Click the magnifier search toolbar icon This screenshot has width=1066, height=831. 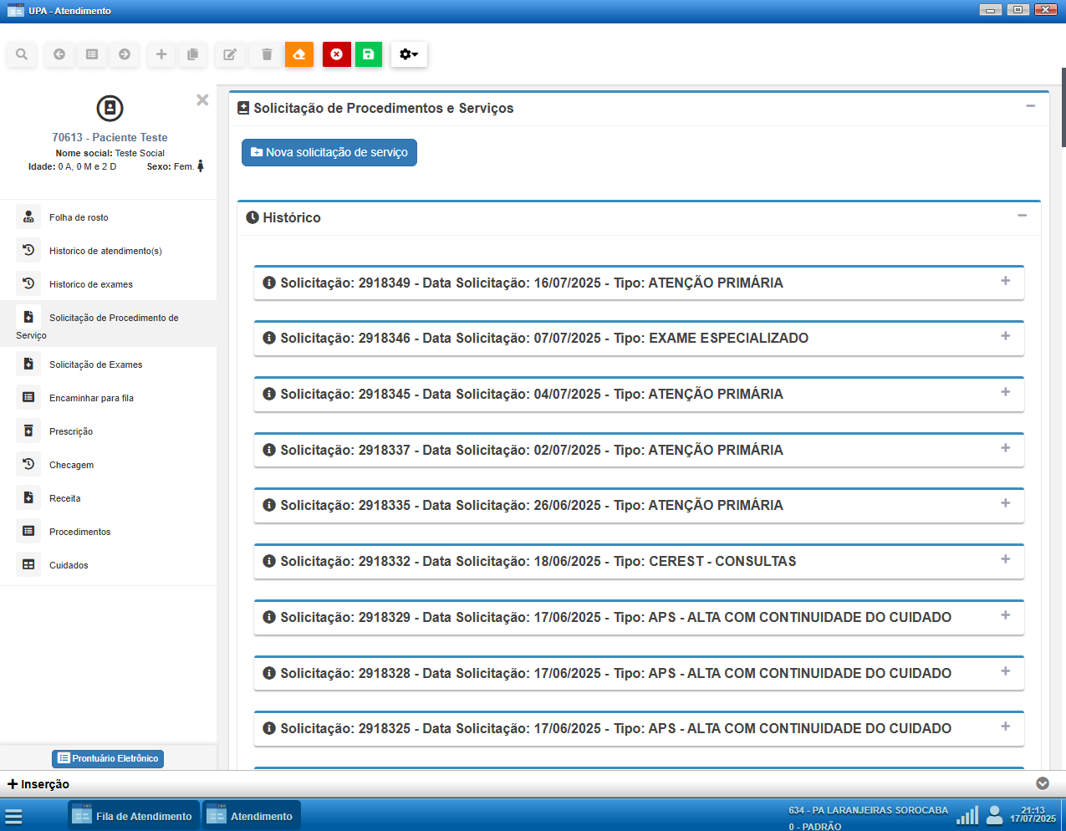(x=22, y=54)
